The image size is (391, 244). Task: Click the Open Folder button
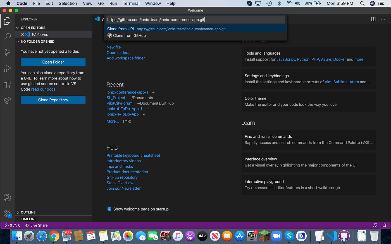click(53, 62)
